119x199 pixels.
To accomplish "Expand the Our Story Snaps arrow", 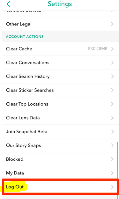I will [x=112, y=145].
